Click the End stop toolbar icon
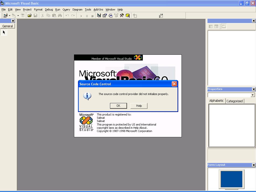256x192 pixels. pos(92,16)
